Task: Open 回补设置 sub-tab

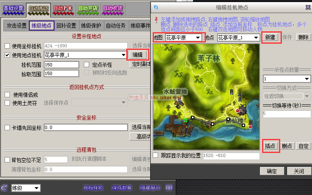Action: click(x=66, y=26)
